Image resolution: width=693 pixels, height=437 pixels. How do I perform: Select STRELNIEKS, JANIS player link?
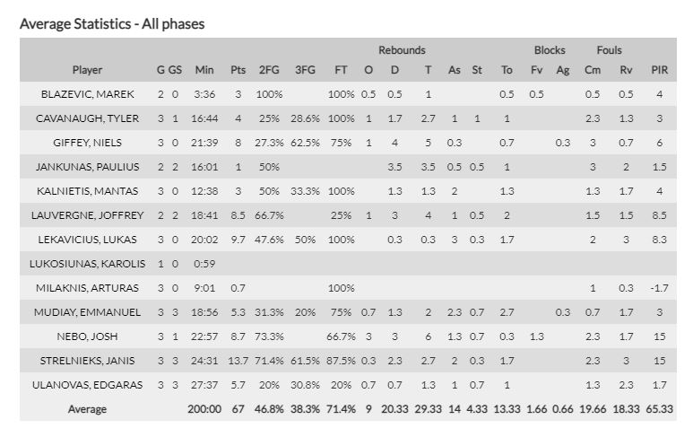(87, 361)
